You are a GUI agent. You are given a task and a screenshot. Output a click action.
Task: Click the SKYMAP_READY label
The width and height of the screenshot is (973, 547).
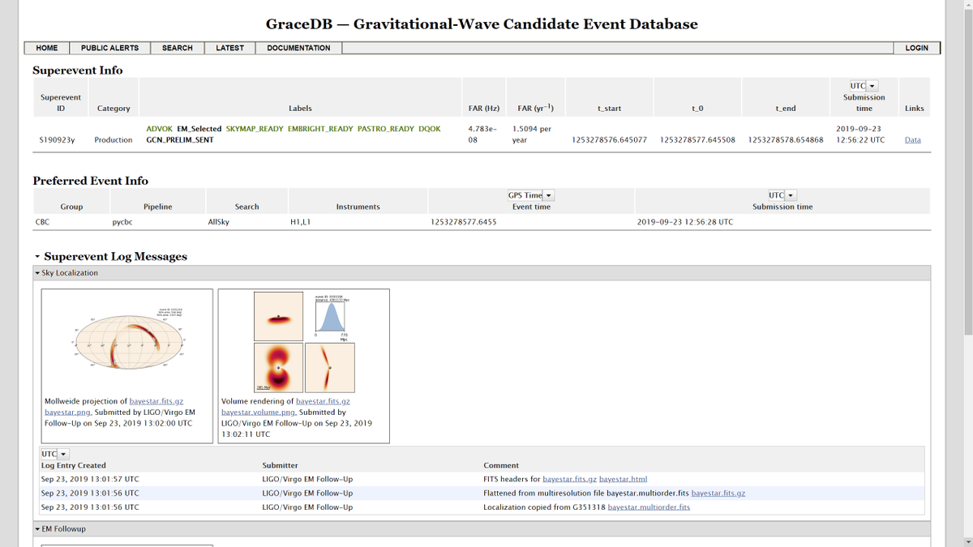[x=255, y=129]
